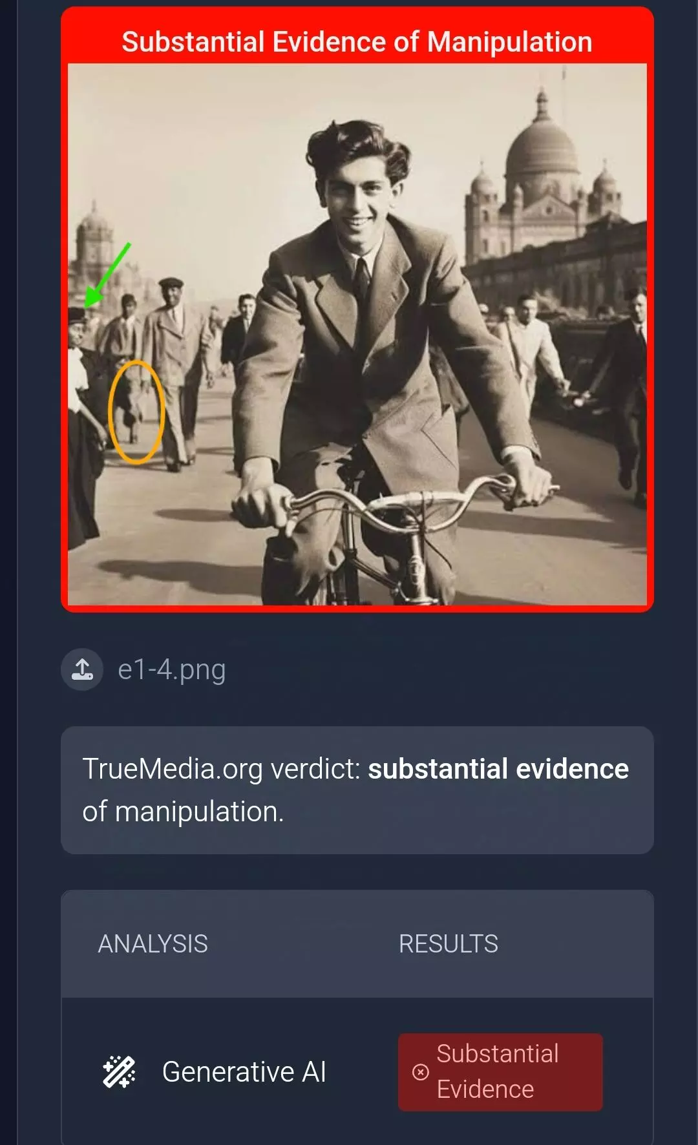Click the Generative AI magic wand icon
This screenshot has height=1145, width=698.
(120, 1072)
